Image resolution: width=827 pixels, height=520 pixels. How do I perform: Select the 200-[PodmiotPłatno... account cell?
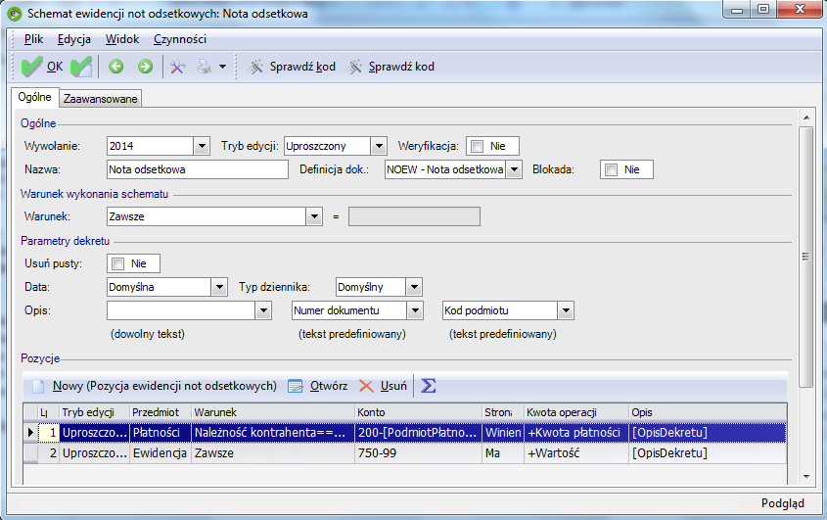(x=418, y=433)
